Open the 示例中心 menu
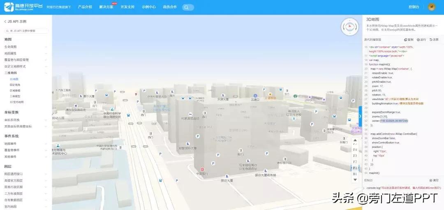 [x=149, y=7]
